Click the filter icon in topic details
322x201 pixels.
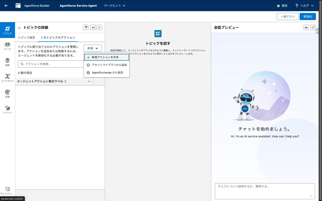click(86, 28)
